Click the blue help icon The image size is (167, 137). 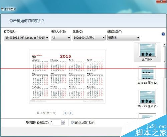coord(163,34)
